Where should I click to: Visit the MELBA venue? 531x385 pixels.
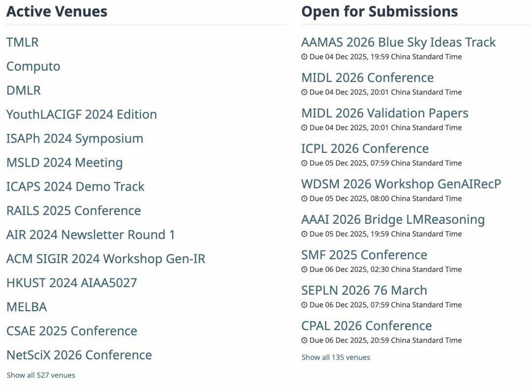[27, 307]
